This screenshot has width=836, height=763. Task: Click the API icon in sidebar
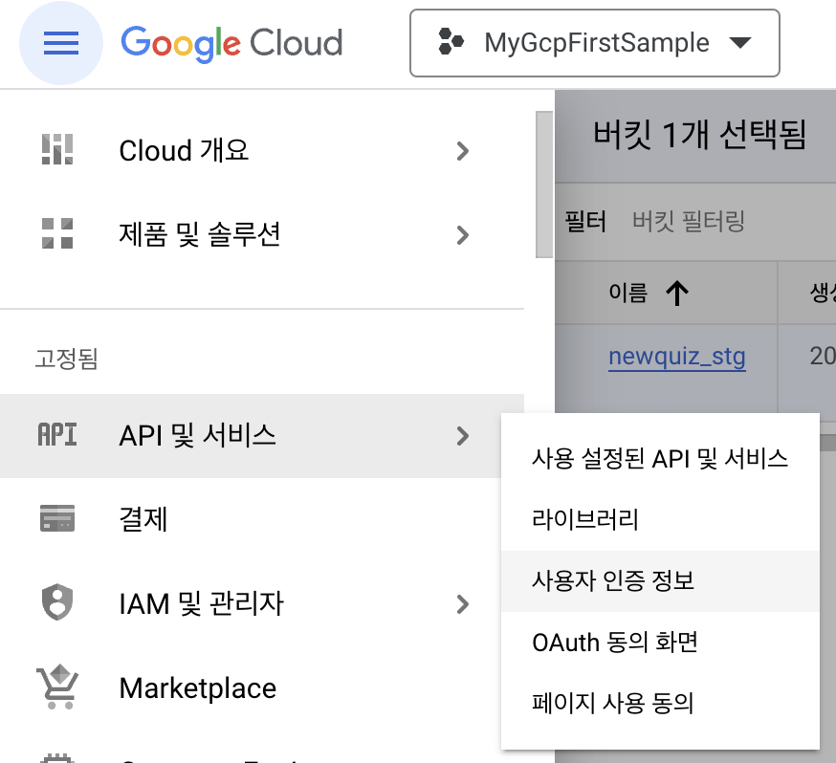(57, 435)
